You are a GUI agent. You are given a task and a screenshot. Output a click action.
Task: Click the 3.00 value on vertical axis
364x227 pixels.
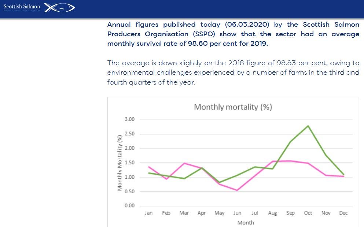click(x=130, y=119)
